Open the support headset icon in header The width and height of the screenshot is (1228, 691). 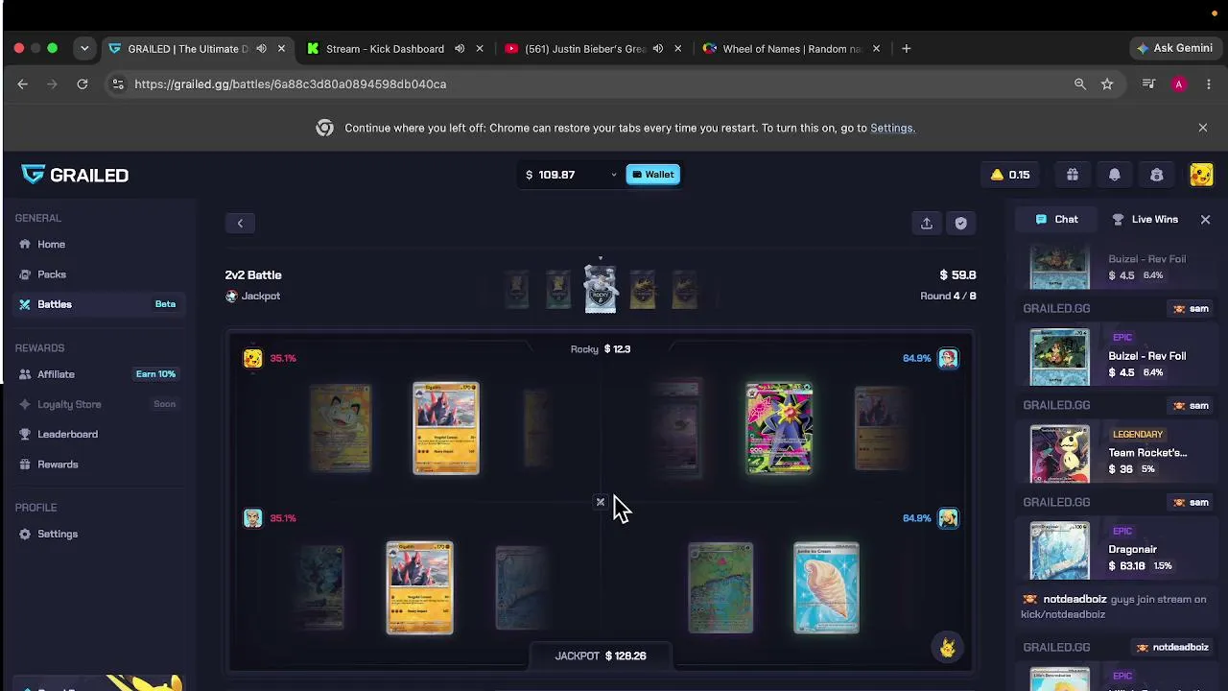pos(1157,175)
